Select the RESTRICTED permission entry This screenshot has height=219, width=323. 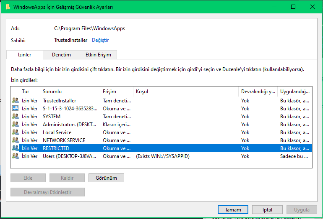[161, 148]
